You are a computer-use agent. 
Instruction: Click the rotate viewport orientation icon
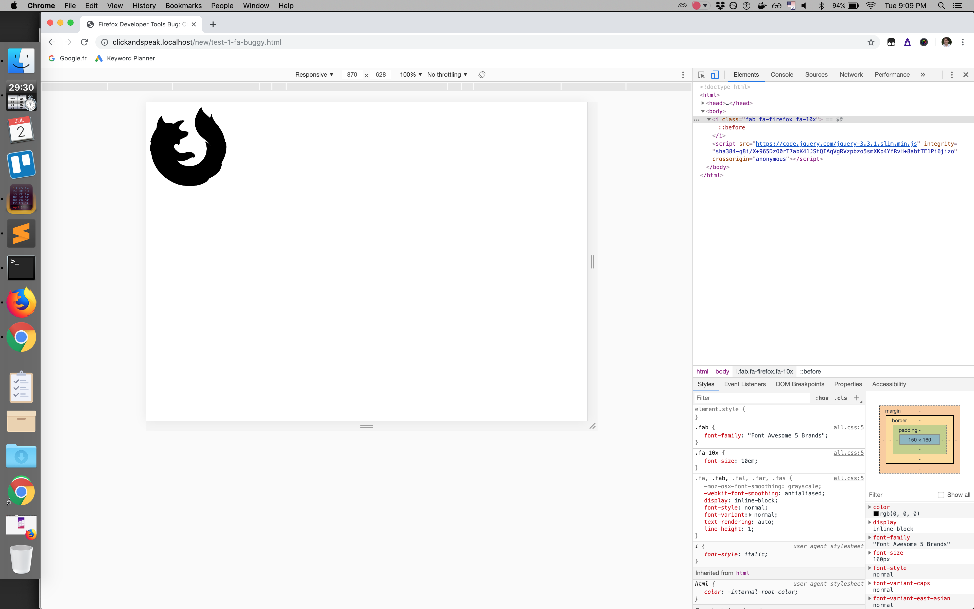[x=482, y=75]
